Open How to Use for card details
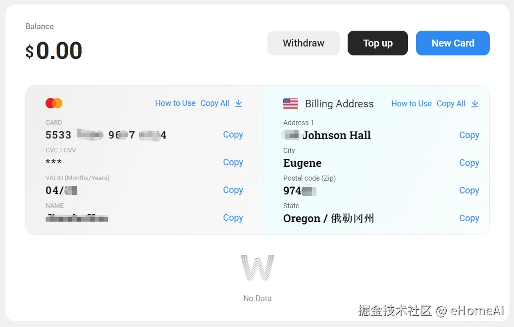 [x=175, y=103]
